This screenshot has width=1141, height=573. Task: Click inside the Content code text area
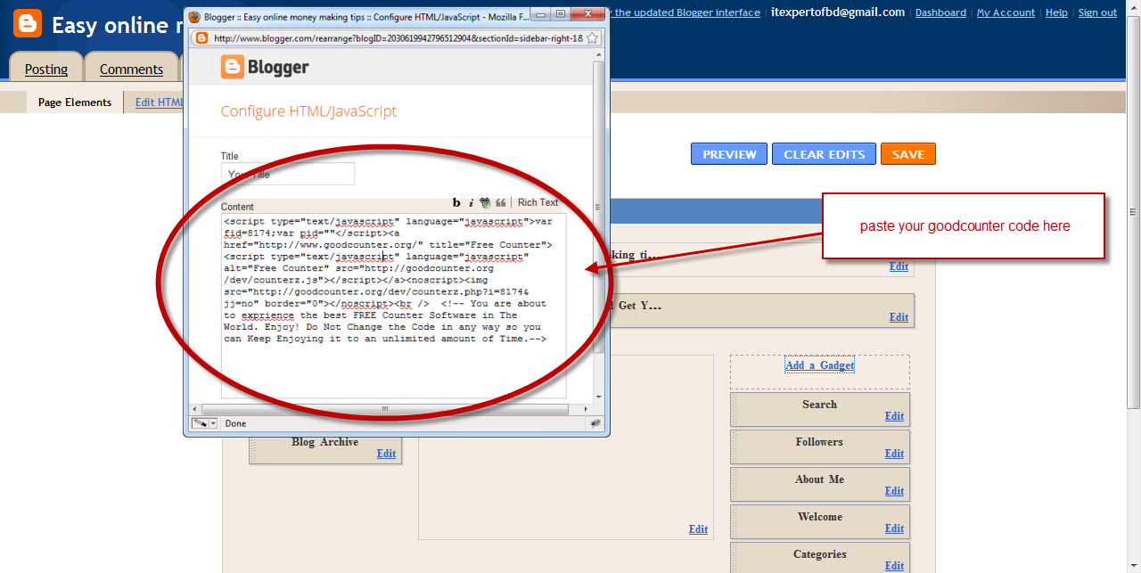(x=393, y=306)
